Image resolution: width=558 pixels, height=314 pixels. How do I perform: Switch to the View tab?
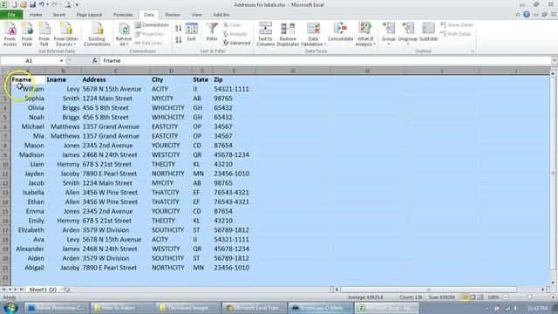coord(196,15)
